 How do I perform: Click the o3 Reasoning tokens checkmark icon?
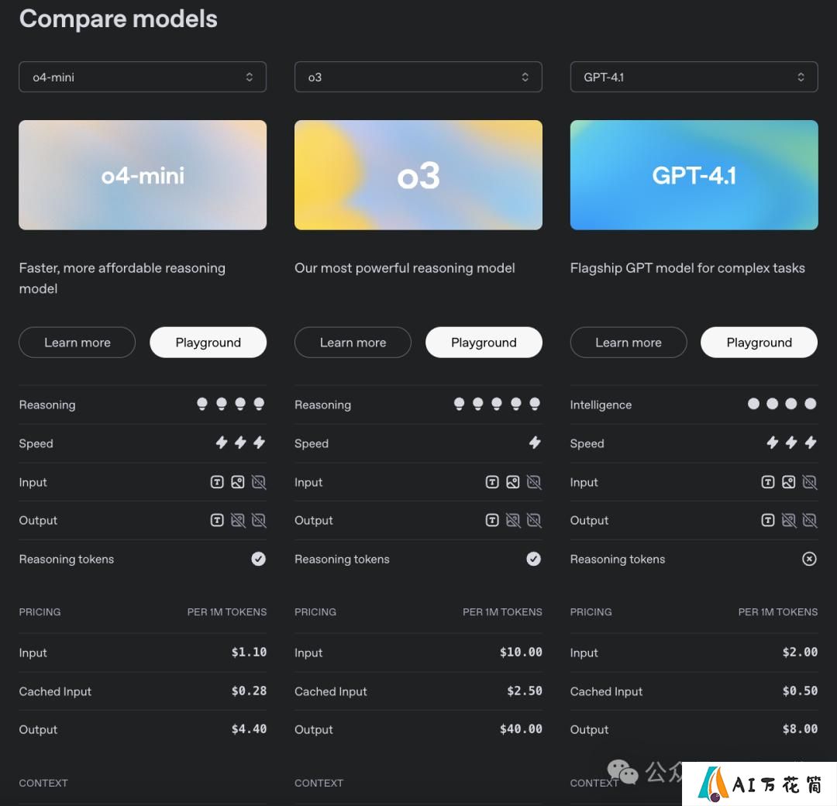pos(534,559)
